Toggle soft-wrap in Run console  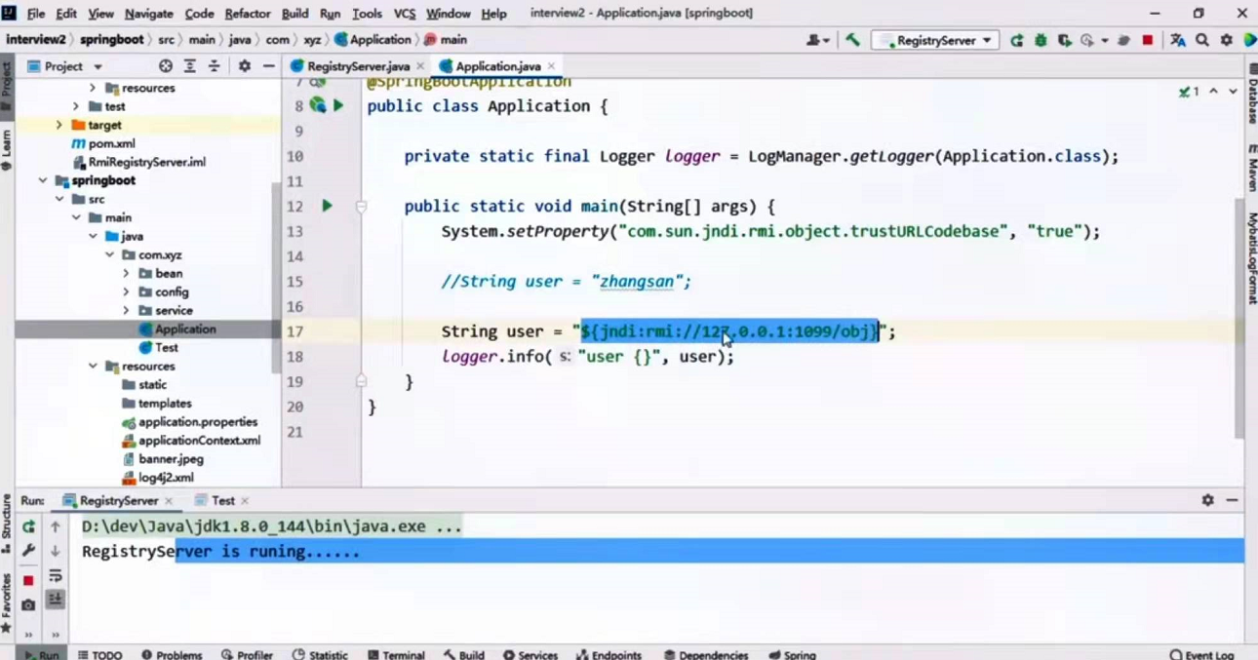pos(56,576)
